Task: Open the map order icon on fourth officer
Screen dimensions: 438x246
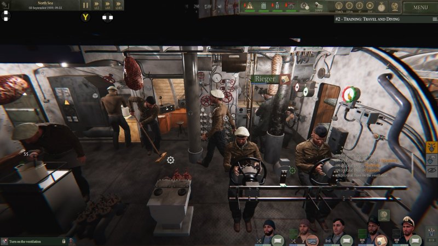Action: (x=381, y=241)
